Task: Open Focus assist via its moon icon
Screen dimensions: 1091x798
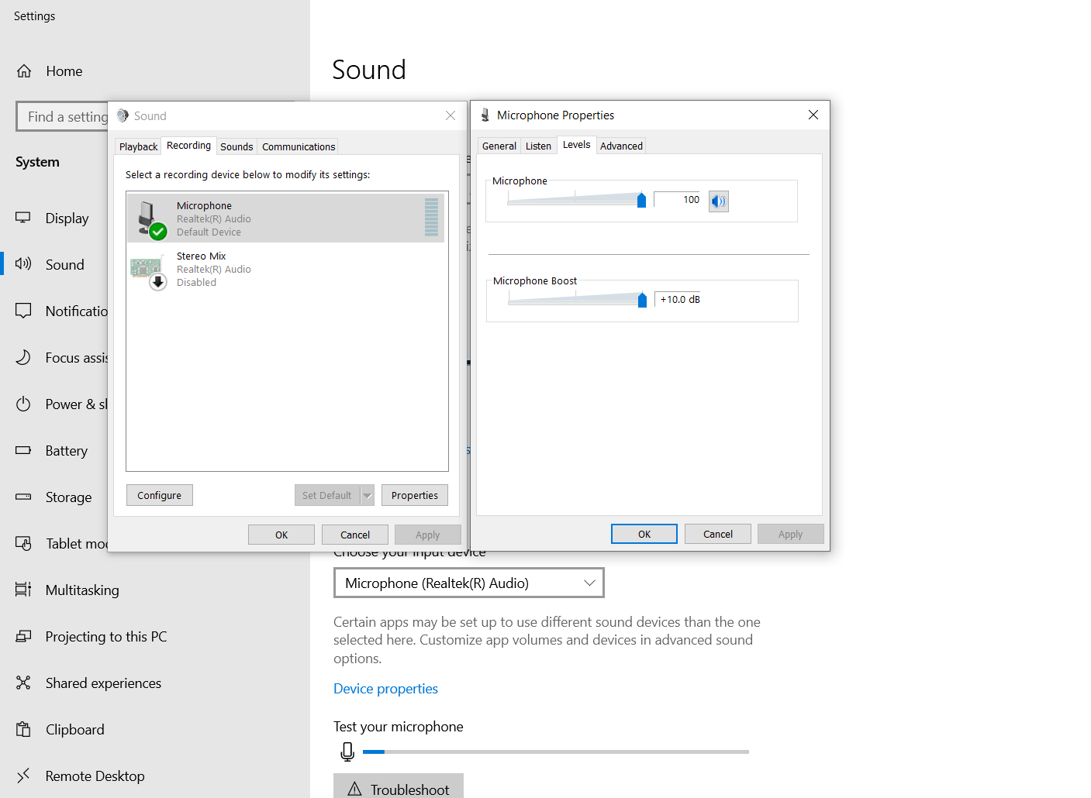Action: pyautogui.click(x=23, y=357)
